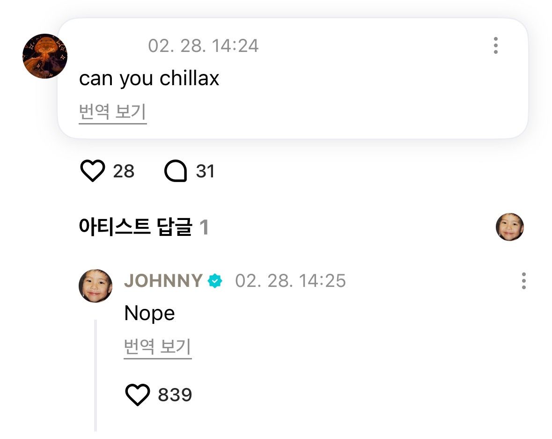Viewport: 552px width, 439px height.
Task: Click the 31 replies count
Action: (205, 172)
